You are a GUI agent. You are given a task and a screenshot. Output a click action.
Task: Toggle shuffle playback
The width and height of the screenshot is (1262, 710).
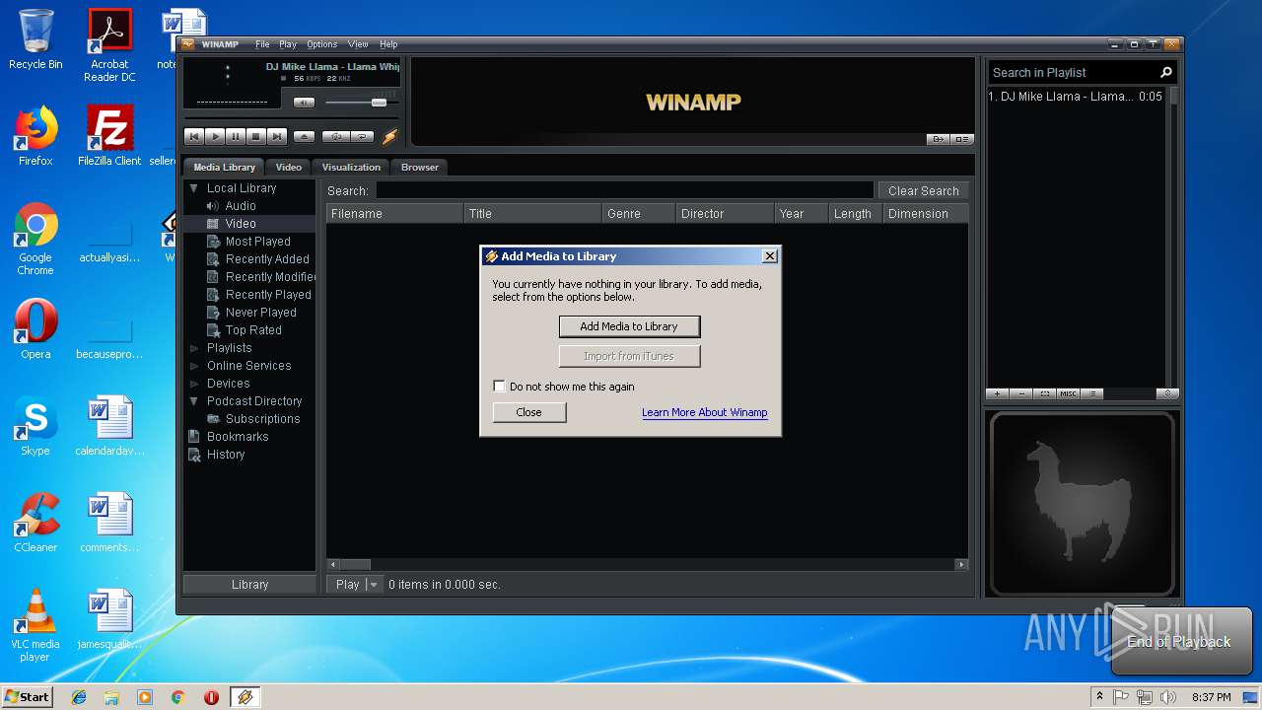(336, 137)
